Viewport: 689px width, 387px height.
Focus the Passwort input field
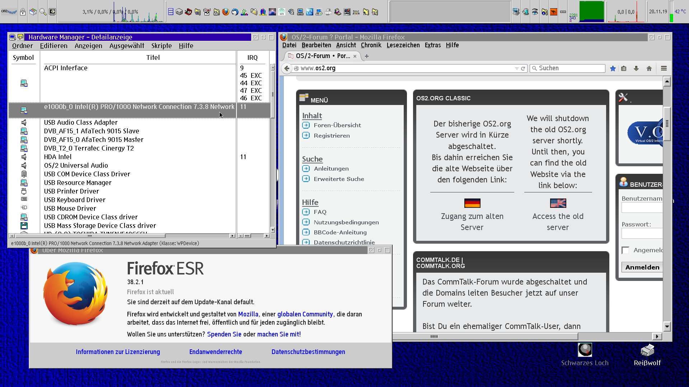click(642, 234)
